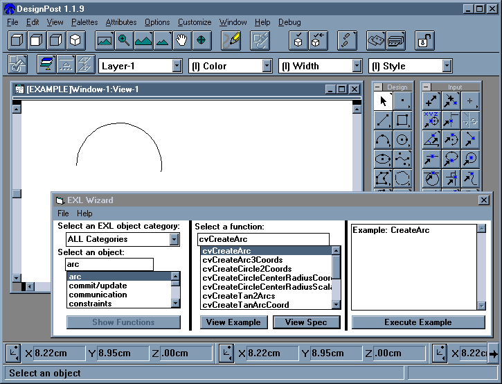Choose the rectangle tool in Design palette
502x384 pixels.
[402, 121]
